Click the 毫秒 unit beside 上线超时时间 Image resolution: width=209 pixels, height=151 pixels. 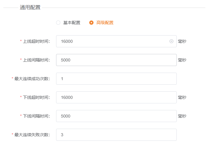pyautogui.click(x=182, y=41)
